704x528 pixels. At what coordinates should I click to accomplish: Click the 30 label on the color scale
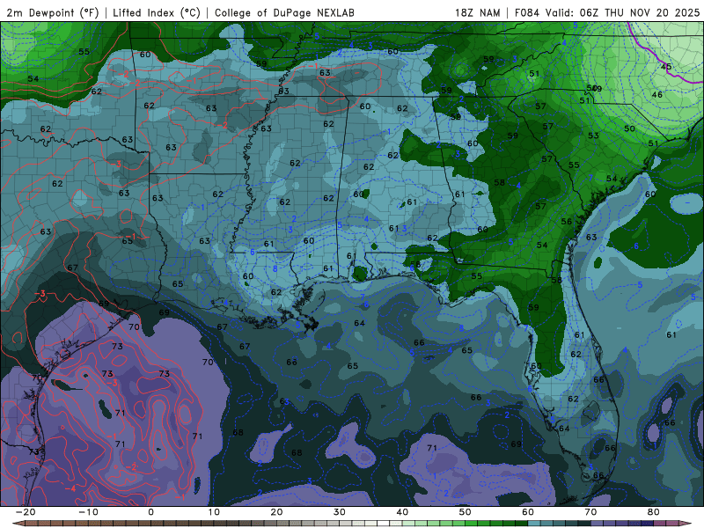[x=340, y=512]
